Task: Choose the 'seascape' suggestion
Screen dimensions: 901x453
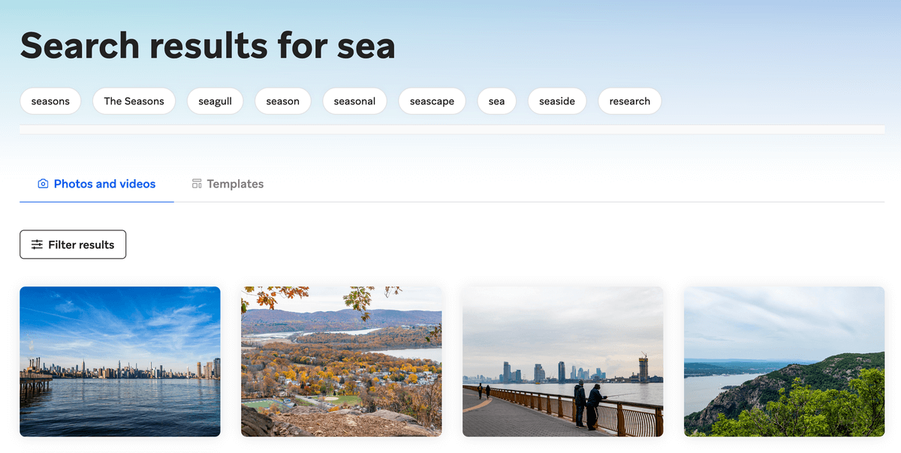Action: click(x=432, y=101)
